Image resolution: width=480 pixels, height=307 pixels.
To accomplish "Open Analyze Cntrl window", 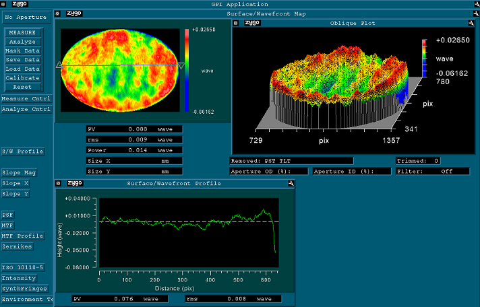I will [26, 109].
